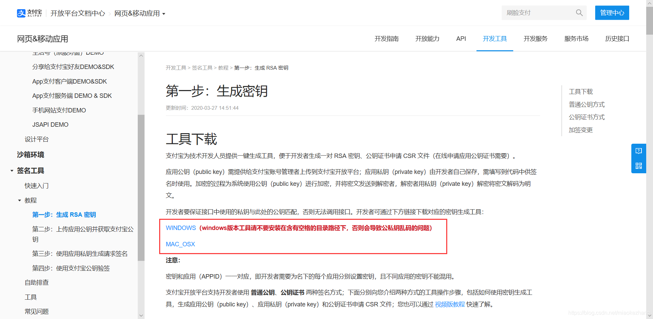This screenshot has height=319, width=653.
Task: Switch to API tab
Action: 461,39
